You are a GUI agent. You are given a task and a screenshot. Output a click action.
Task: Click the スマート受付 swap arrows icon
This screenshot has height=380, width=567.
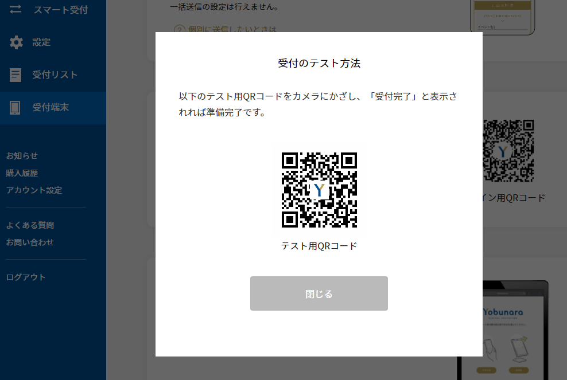click(x=15, y=9)
